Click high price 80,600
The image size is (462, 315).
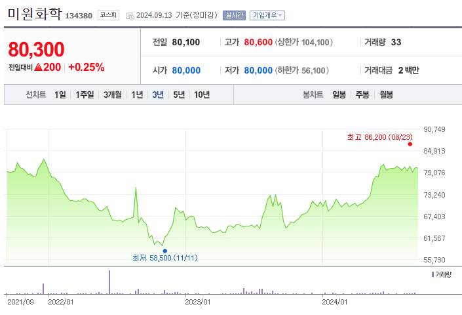click(258, 42)
